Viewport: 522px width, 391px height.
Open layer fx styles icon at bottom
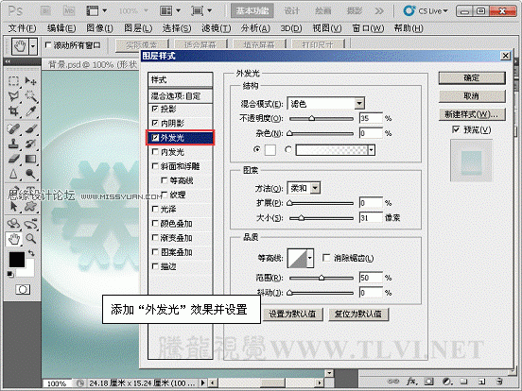411,382
